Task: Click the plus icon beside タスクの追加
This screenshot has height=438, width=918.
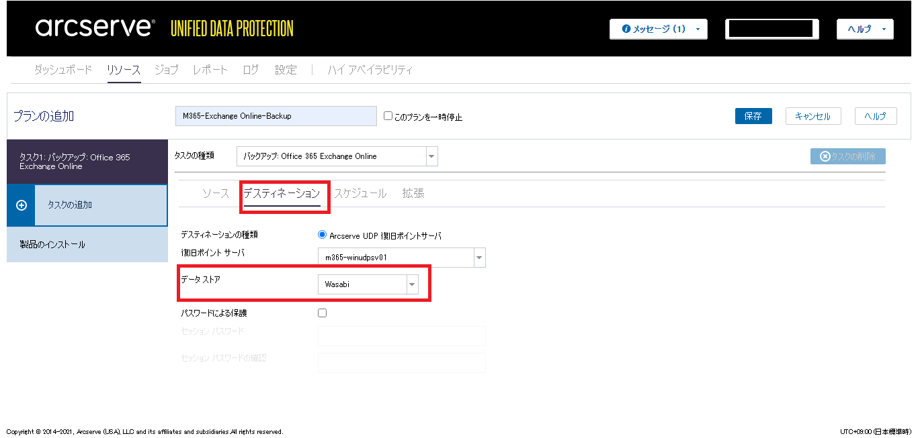Action: tap(21, 205)
